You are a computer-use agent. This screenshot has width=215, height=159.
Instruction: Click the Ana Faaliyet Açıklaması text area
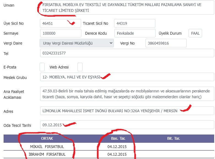pyautogui.click(x=127, y=94)
